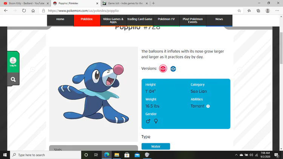The width and height of the screenshot is (283, 159).
Task: Open a new browser tab
Action: pos(154,3)
